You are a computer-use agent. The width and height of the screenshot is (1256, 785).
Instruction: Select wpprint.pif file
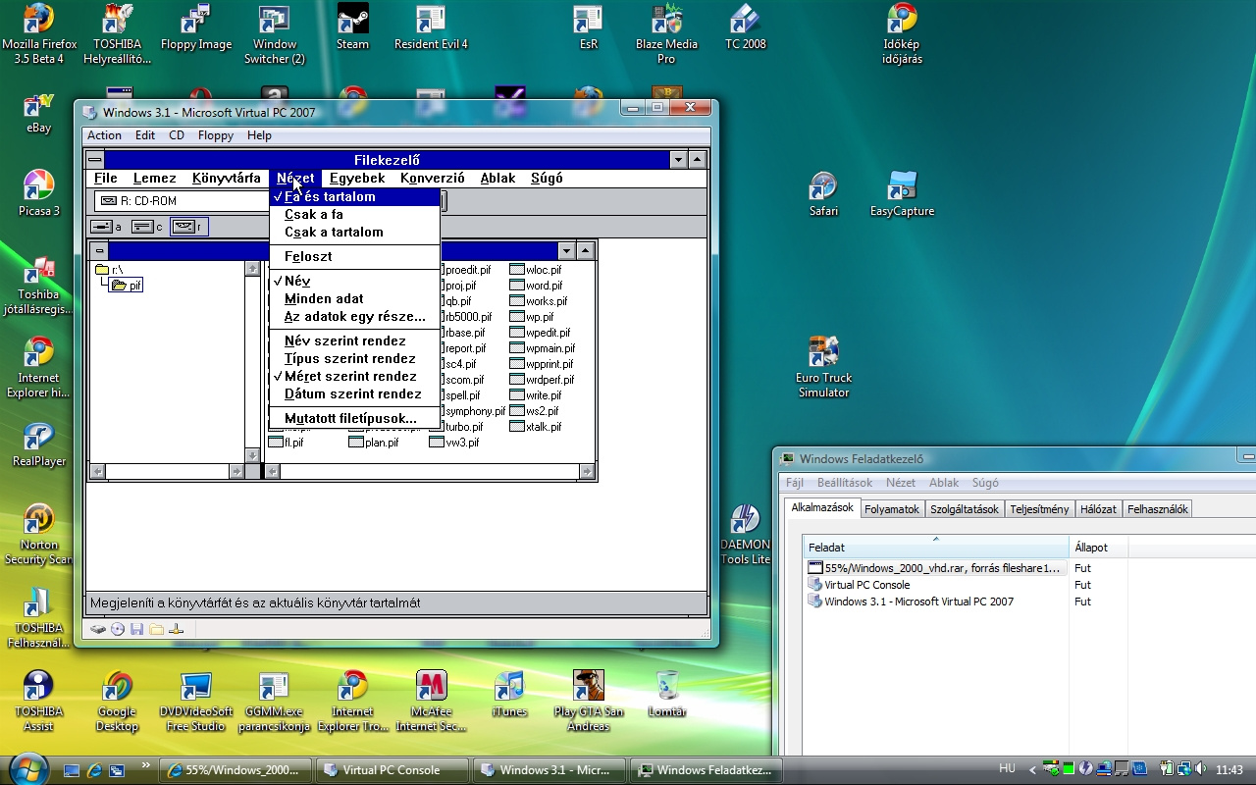(542, 364)
